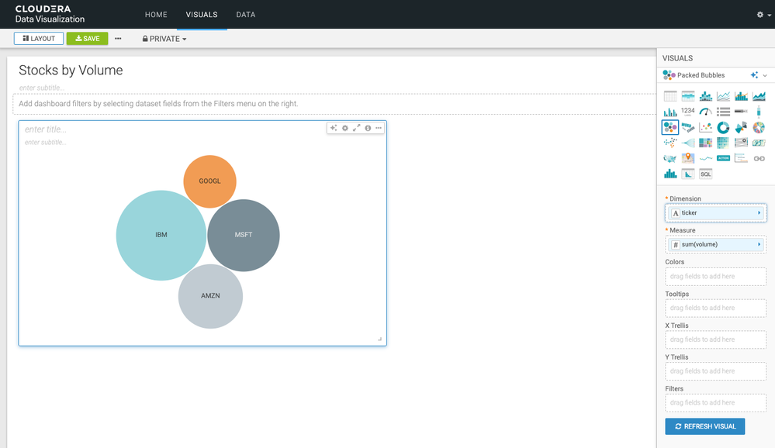This screenshot has width=775, height=448.
Task: Pick the Treemap visual type icon
Action: [706, 143]
